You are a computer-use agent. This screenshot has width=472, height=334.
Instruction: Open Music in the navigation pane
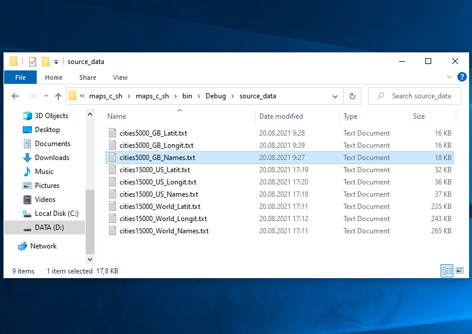coord(38,171)
